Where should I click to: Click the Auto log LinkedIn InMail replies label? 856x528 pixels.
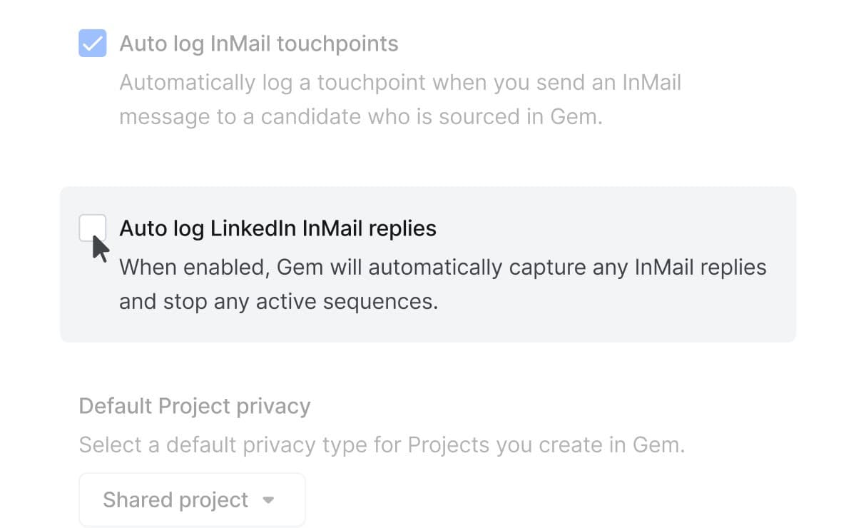278,228
